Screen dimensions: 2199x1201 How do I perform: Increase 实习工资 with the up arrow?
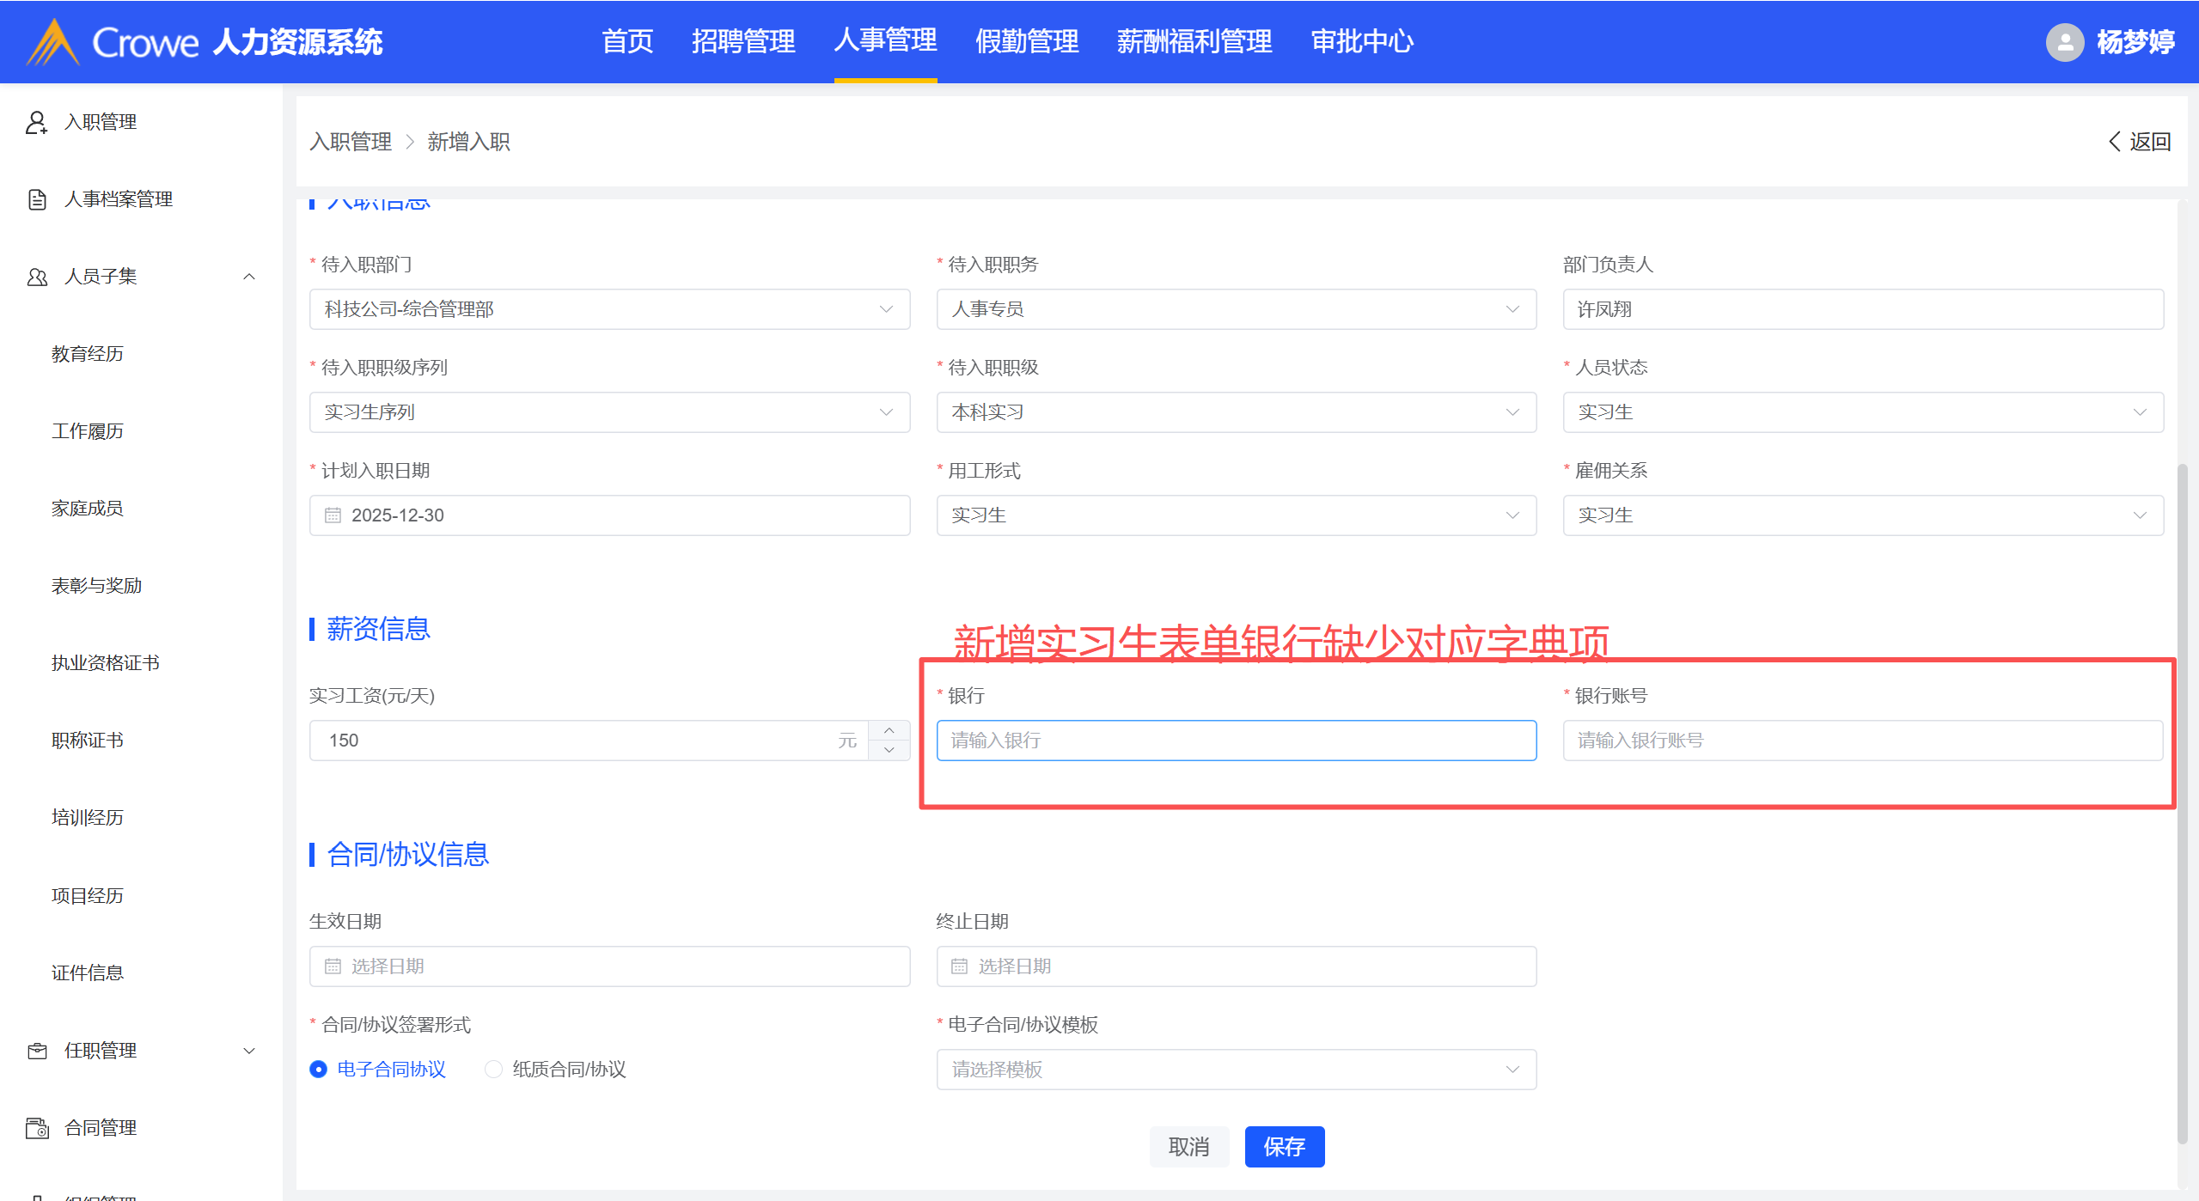click(x=889, y=730)
